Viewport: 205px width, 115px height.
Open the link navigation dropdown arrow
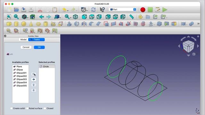pos(60,18)
